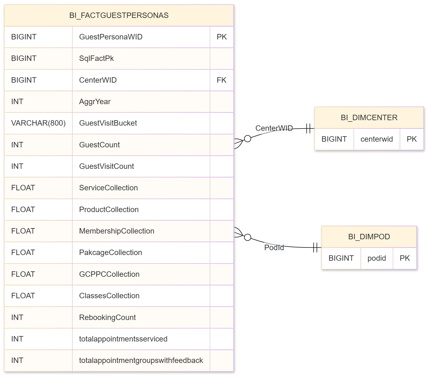Click the PK marker beside GuestPersonaWID

222,37
